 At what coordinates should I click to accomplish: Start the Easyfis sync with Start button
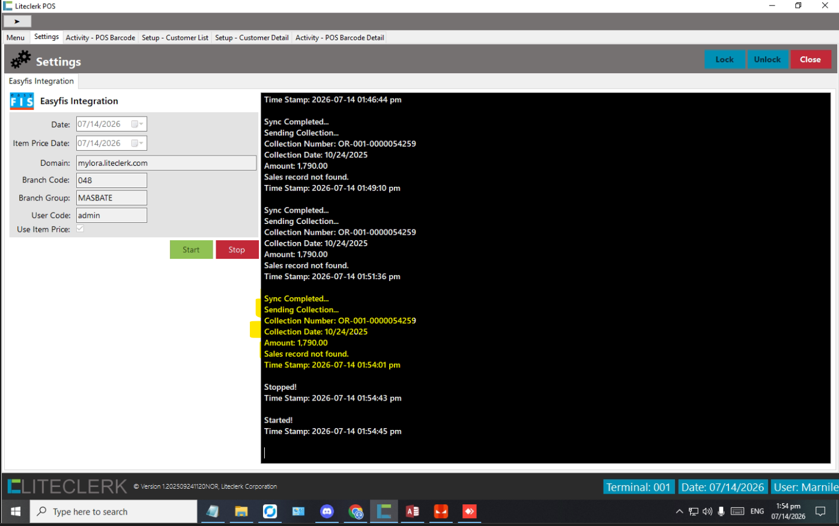coord(191,250)
